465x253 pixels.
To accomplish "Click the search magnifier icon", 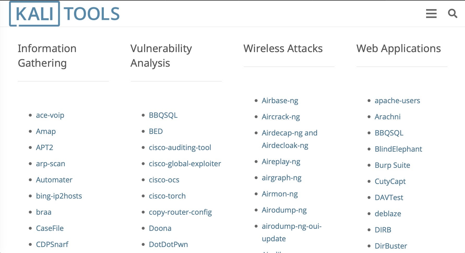I will point(452,13).
